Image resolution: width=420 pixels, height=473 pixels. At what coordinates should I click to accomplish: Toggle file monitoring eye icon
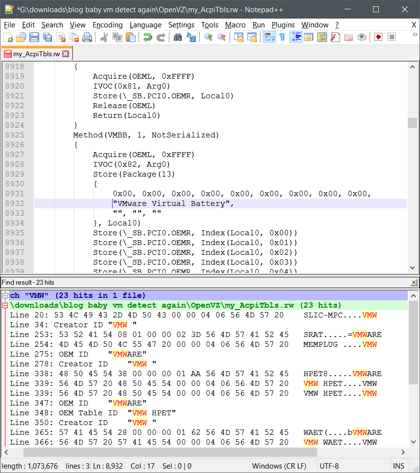click(362, 37)
